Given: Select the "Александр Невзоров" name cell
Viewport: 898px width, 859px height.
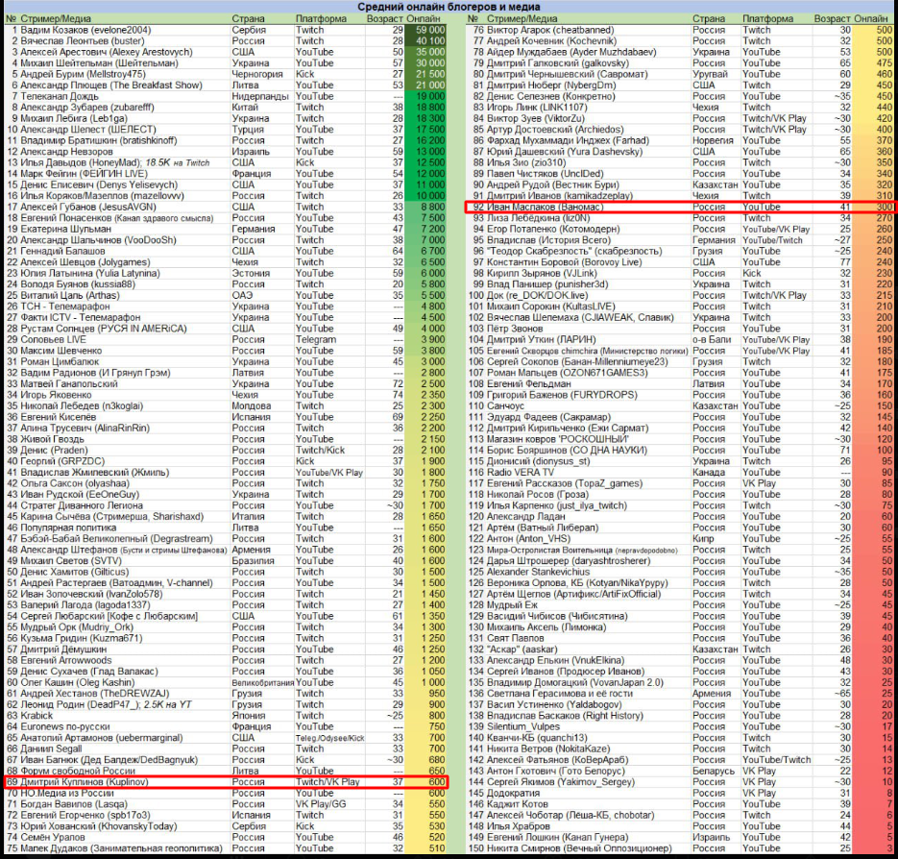Looking at the screenshot, I should (66, 151).
